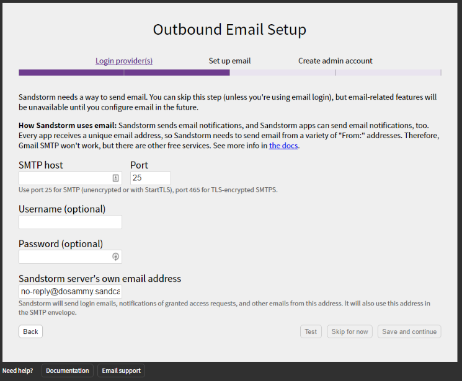Click Save and continue button

tap(409, 331)
